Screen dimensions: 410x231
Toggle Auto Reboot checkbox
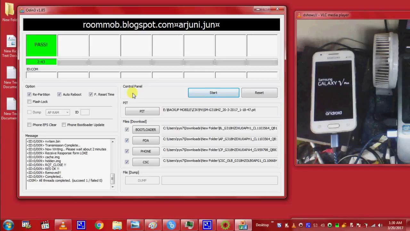tap(59, 94)
